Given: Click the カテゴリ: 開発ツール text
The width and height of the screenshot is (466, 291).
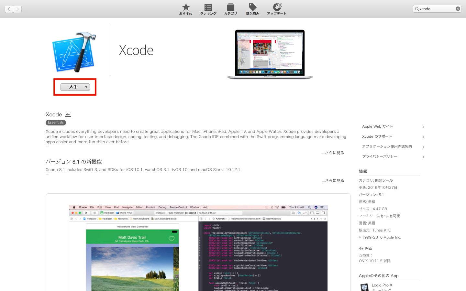Looking at the screenshot, I should pos(376,180).
